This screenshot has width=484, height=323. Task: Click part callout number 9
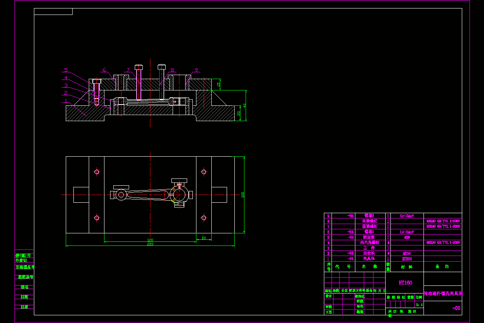pyautogui.click(x=196, y=70)
